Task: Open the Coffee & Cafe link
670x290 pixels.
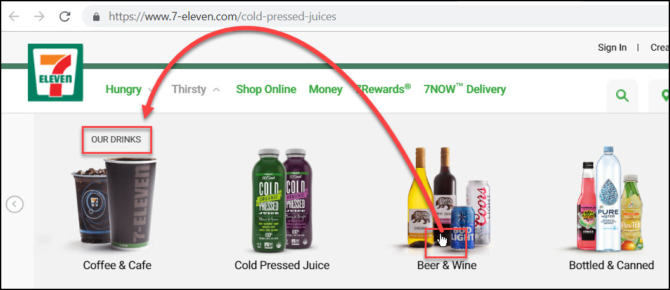Action: coord(117,265)
